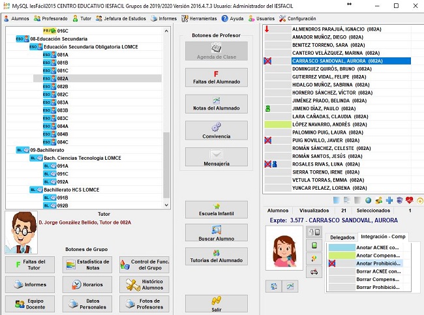Select student López Navarro, Andrés

click(x=327, y=124)
